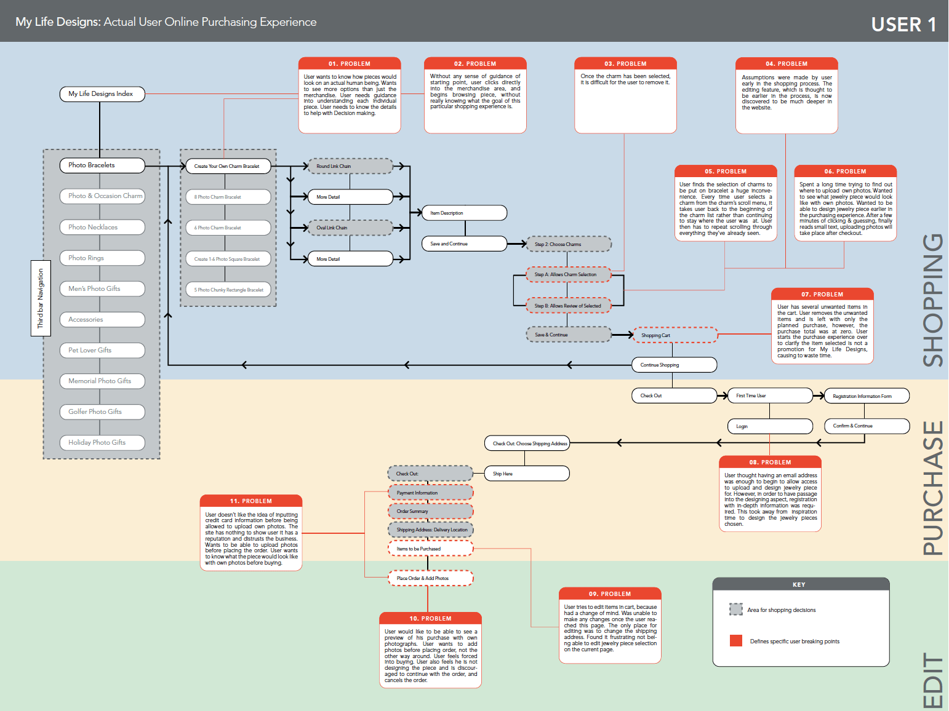
Task: Click the 08. PROBLEM header
Action: [x=770, y=463]
